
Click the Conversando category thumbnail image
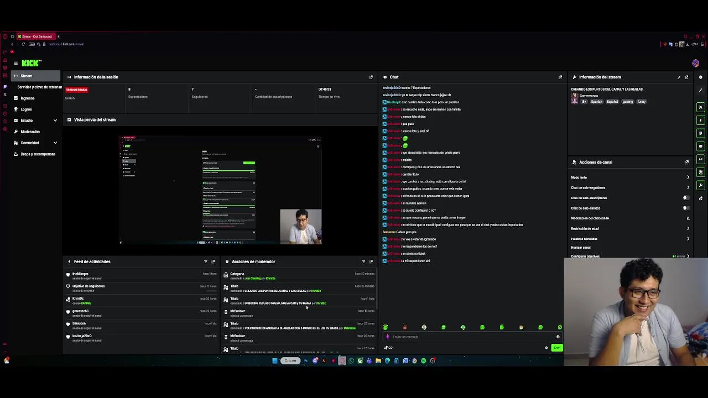point(575,99)
